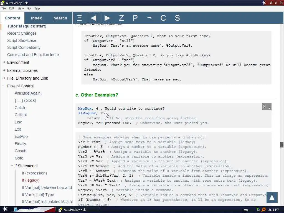Click the AutoHotkey Help title bar icon
The height and width of the screenshot is (213, 284).
(x=2, y=3)
